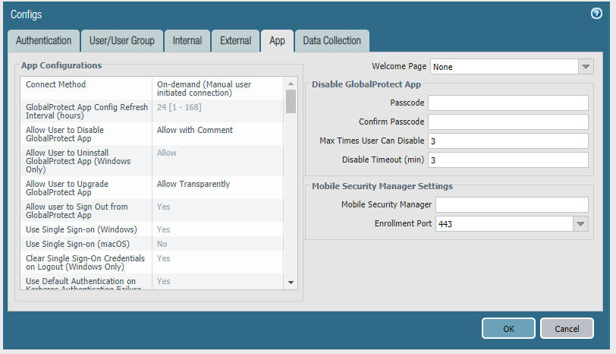Expand the Enrollment Port dropdown arrow
The height and width of the screenshot is (354, 616).
[580, 224]
